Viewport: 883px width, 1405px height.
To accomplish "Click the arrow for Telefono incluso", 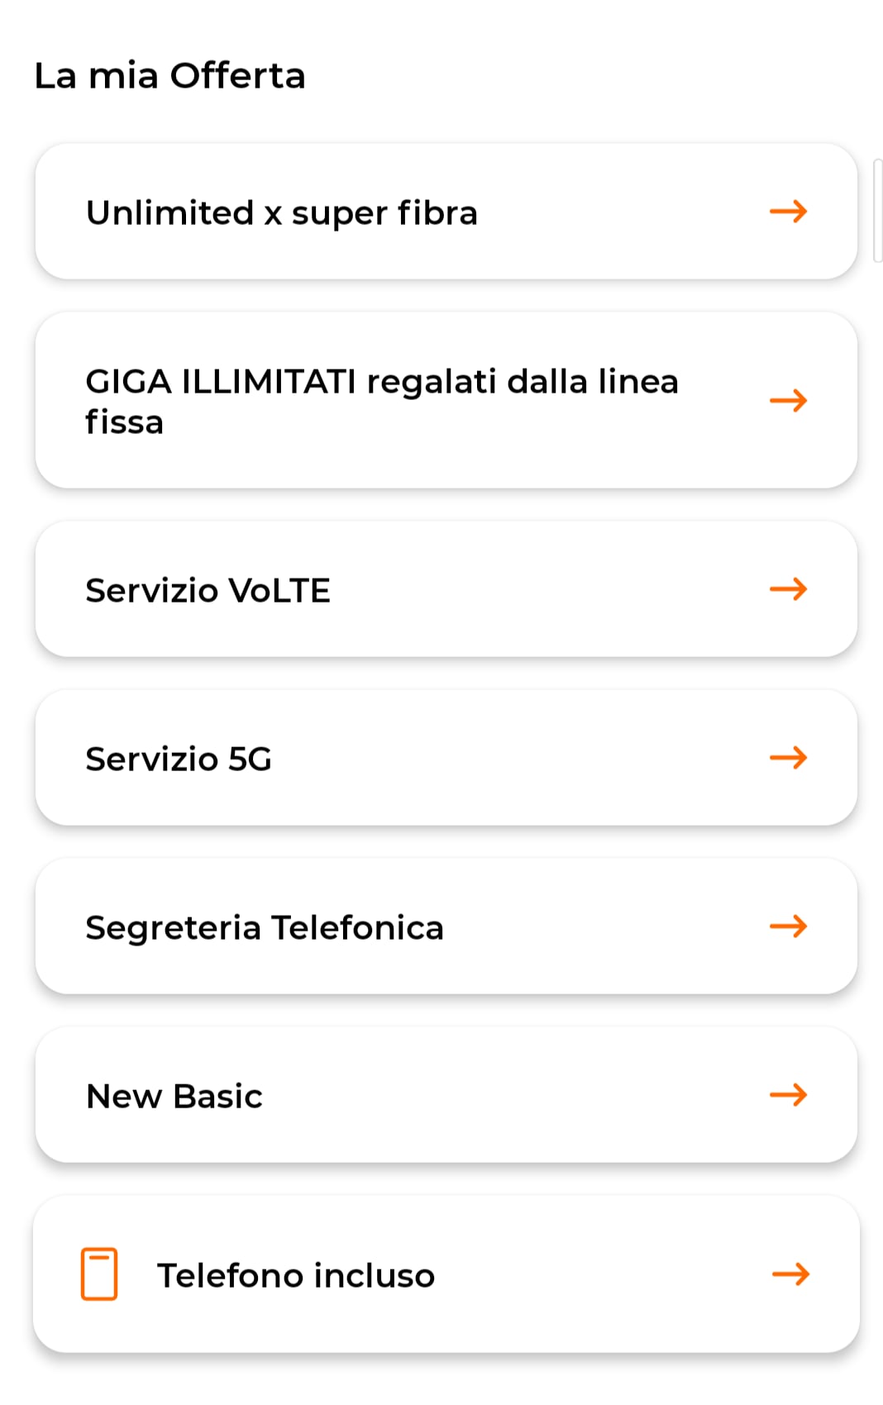I will click(790, 1274).
